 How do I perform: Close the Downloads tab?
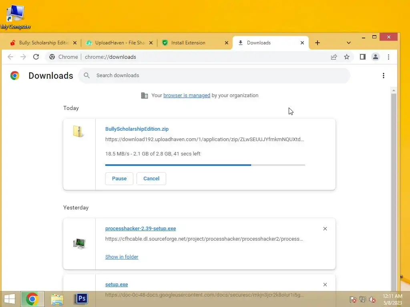tap(302, 43)
